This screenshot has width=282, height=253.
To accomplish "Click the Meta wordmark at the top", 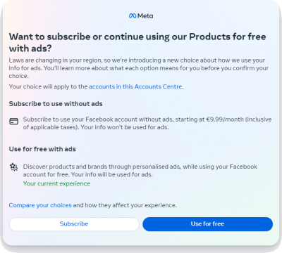I will [145, 16].
